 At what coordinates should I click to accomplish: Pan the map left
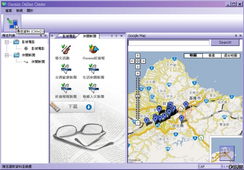(x=132, y=61)
